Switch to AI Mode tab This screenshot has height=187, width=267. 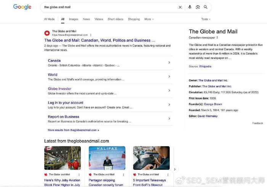tap(49, 19)
